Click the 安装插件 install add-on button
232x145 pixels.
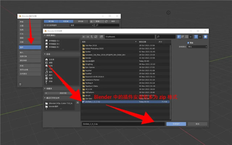[176, 124]
